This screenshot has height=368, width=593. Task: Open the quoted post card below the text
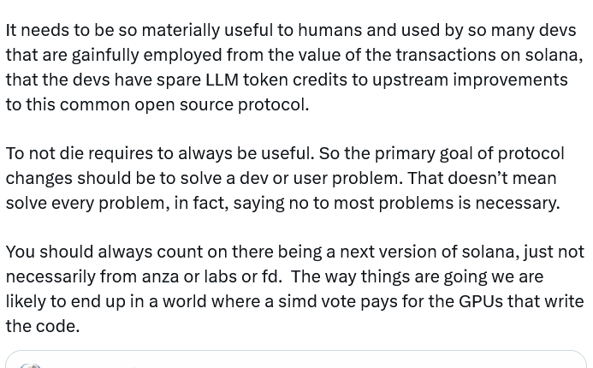(296, 361)
